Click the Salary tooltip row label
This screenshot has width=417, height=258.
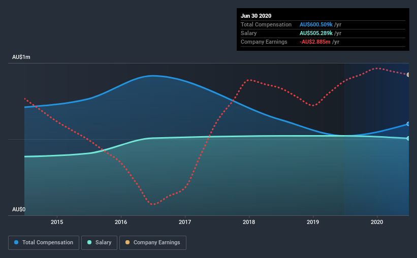tap(249, 33)
